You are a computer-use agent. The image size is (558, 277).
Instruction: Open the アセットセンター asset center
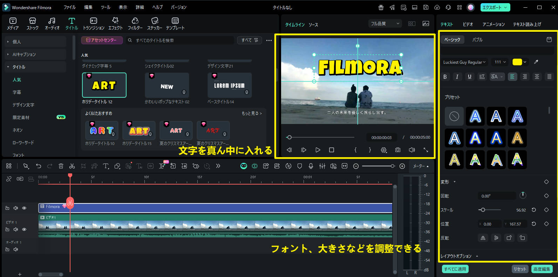pyautogui.click(x=102, y=40)
